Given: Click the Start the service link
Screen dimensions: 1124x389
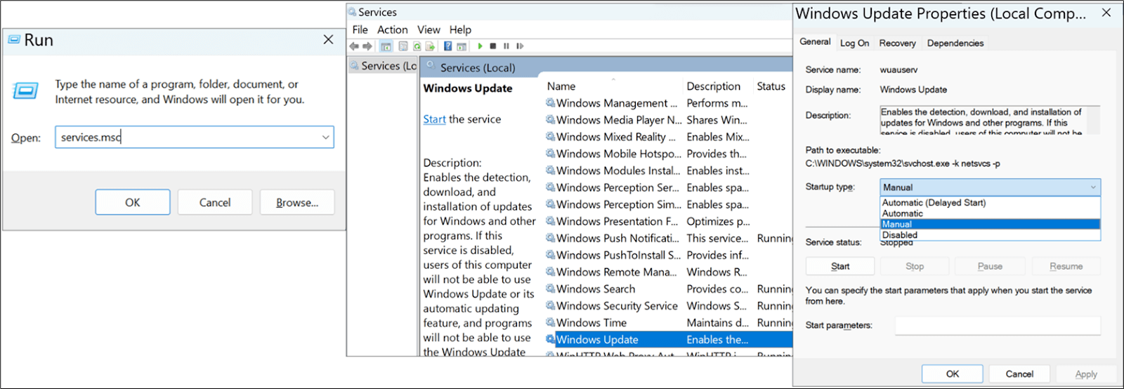Looking at the screenshot, I should [x=434, y=119].
